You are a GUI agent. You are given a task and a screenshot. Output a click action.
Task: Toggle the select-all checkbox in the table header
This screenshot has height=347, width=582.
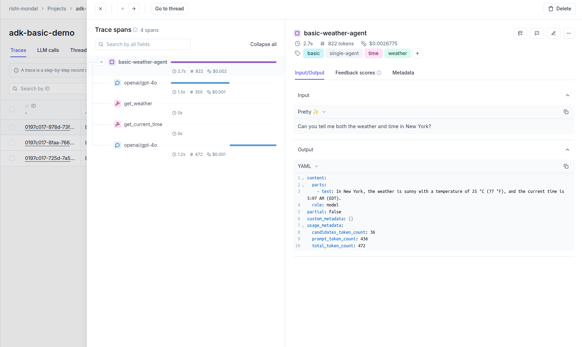12,109
